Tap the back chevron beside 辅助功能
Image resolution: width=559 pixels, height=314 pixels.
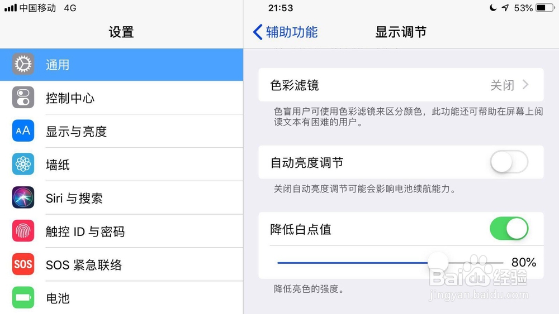(258, 32)
